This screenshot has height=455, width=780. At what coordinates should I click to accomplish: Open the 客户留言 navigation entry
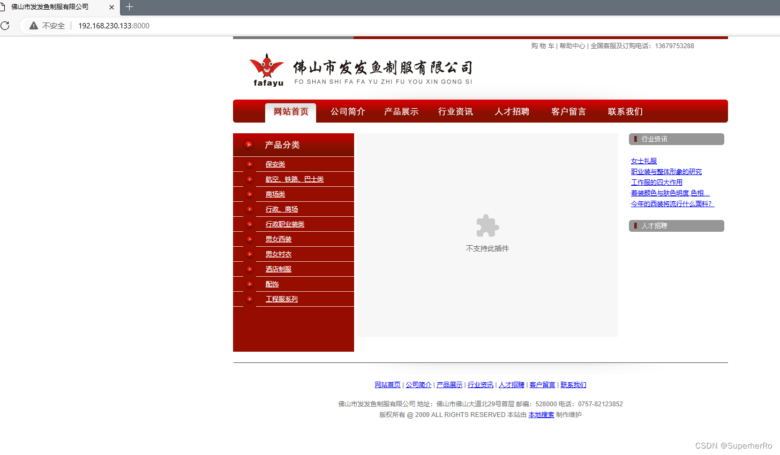pyautogui.click(x=568, y=111)
